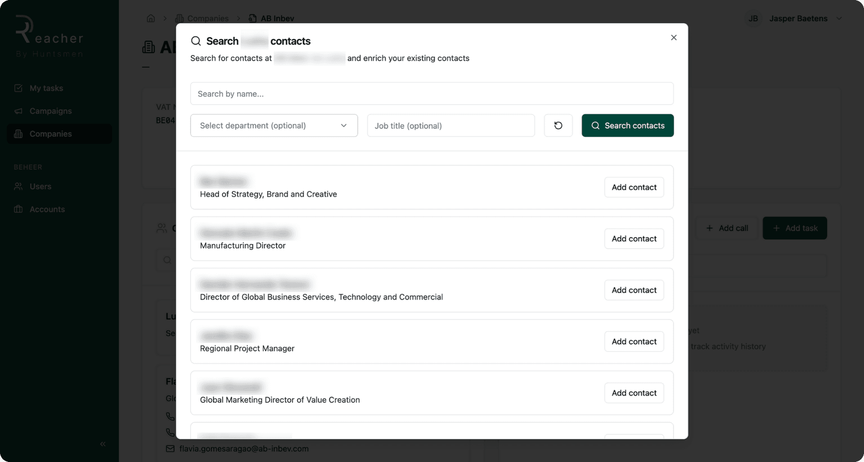Collapse the sidebar with the chevron
This screenshot has width=864, height=462.
point(102,444)
